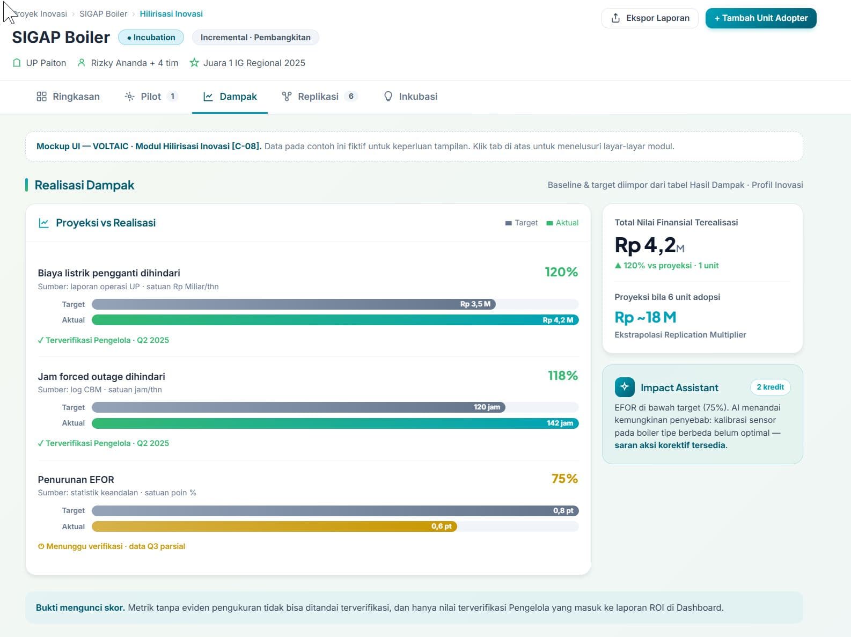Click the Target legend color swatch
The image size is (851, 637).
(509, 223)
